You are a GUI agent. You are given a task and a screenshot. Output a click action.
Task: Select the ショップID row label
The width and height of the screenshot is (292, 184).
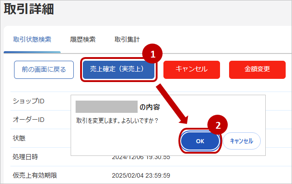(x=29, y=101)
